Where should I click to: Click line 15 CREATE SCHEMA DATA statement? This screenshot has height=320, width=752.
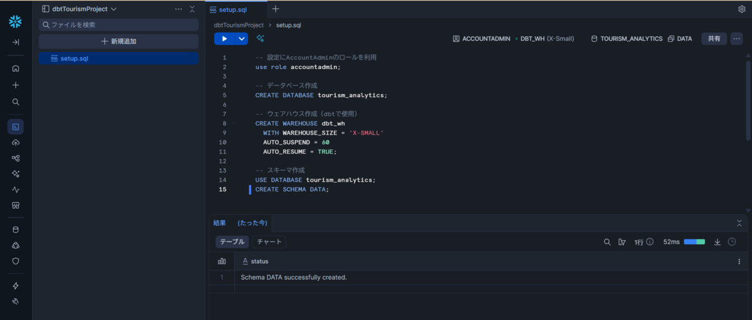[x=292, y=190]
